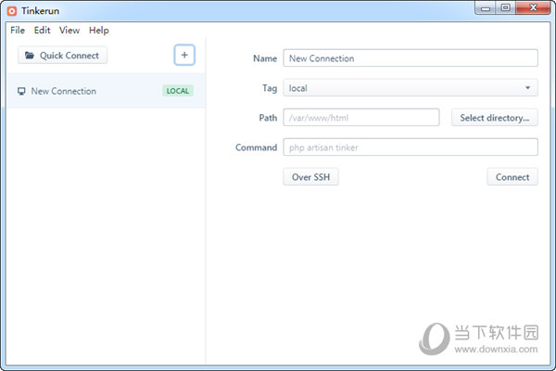The image size is (556, 371).
Task: Open the Help menu
Action: pos(98,31)
